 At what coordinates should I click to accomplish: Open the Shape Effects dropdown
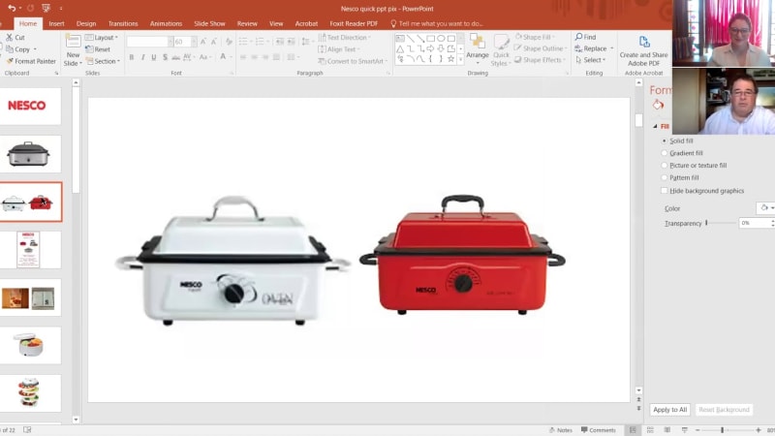tap(540, 60)
